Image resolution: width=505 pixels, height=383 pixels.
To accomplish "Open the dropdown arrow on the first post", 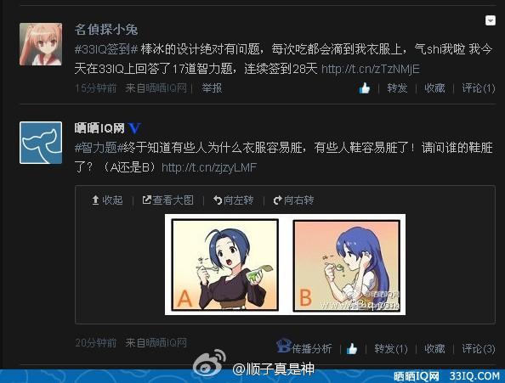I will (x=491, y=20).
